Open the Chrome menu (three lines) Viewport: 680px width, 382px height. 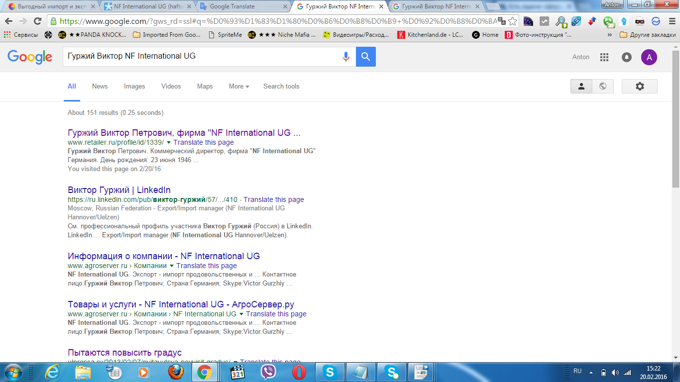click(x=671, y=21)
